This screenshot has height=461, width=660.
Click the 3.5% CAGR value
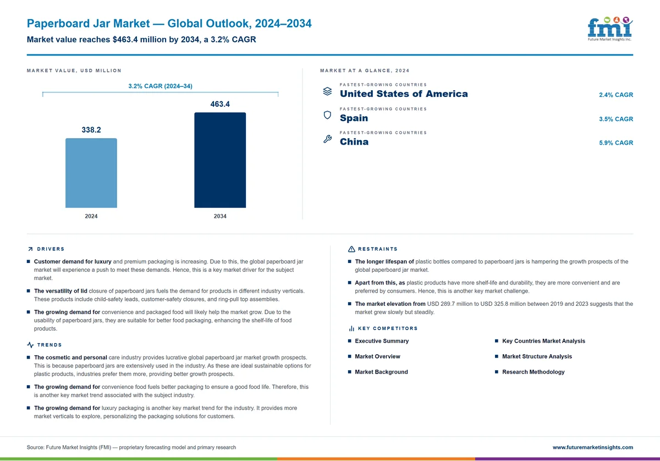(x=616, y=119)
